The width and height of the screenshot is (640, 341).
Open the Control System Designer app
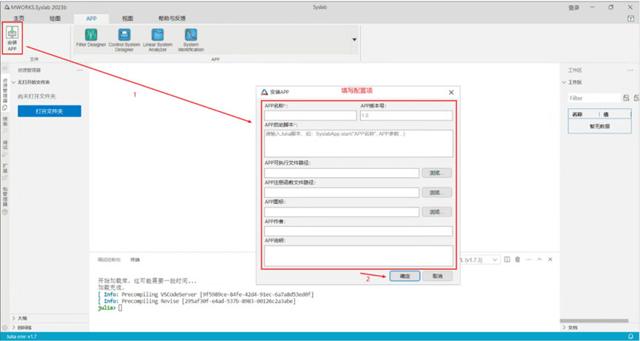coord(124,39)
